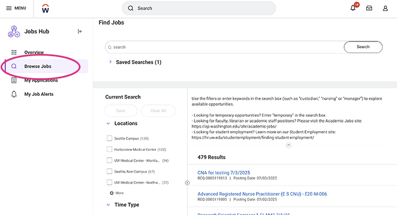
Task: Click the Clear All button
Action: [158, 111]
